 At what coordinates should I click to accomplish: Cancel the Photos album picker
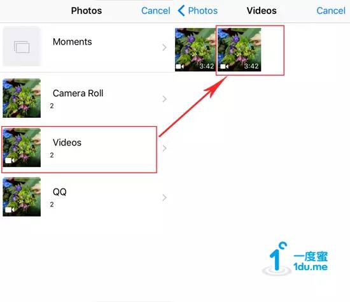coord(156,11)
